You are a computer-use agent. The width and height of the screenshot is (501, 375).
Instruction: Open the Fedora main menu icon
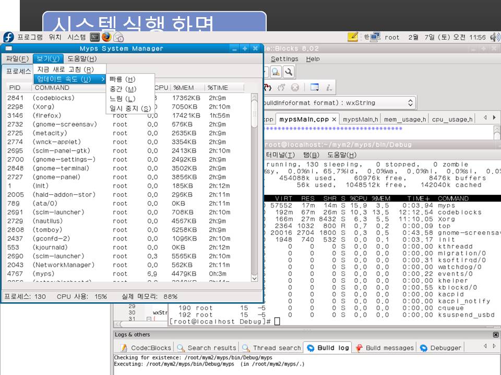pos(9,37)
